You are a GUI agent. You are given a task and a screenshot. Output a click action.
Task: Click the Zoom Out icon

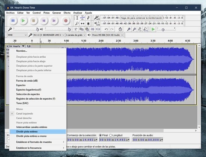point(134,29)
